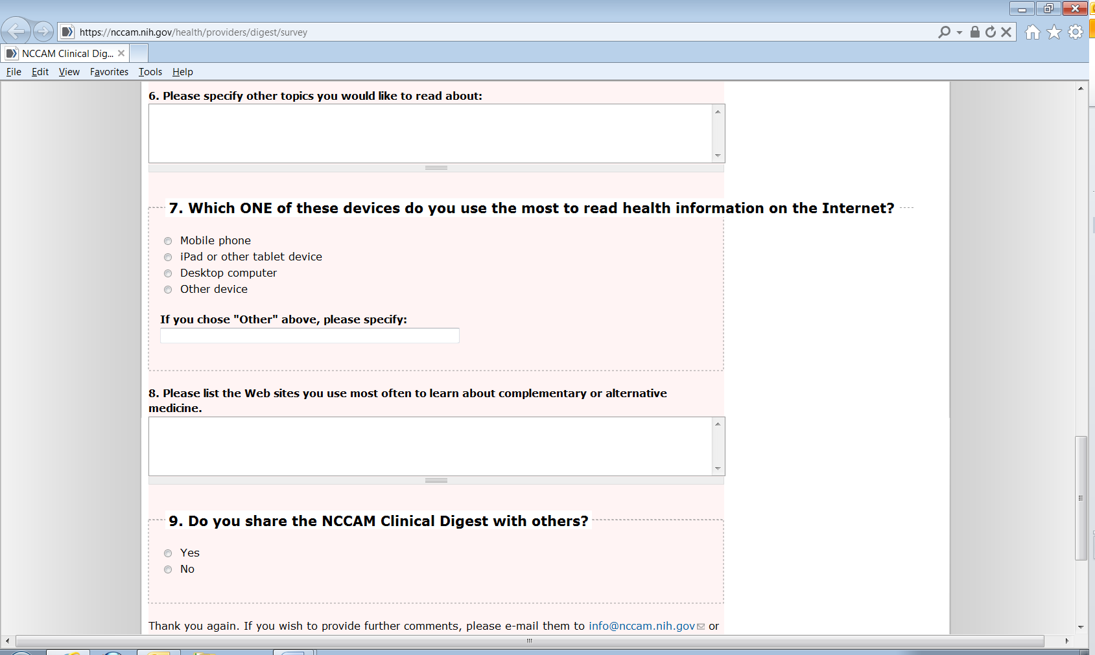Open the address bar autocomplete dropdown arrow
Screen dimensions: 1095x655
click(x=960, y=32)
